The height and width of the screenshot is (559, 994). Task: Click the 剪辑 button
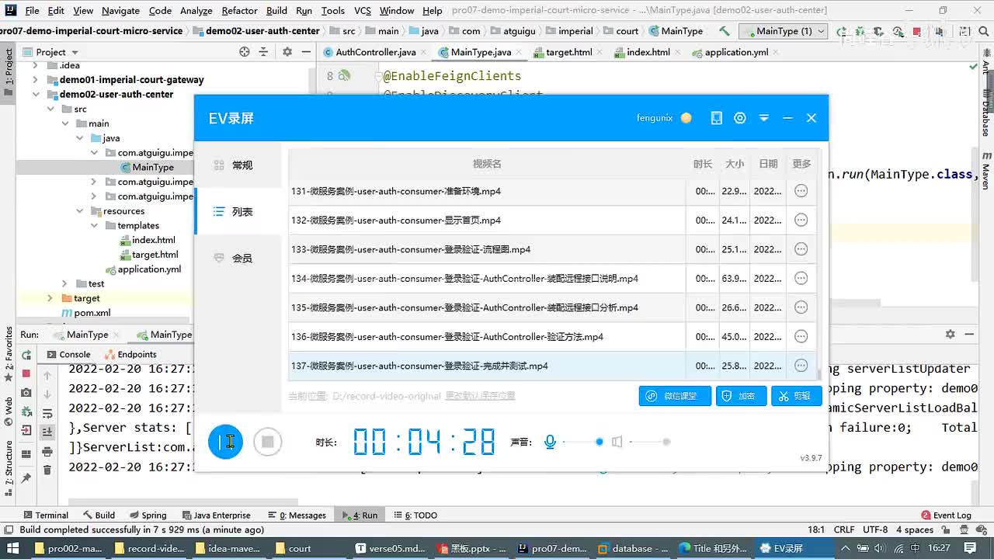point(796,396)
